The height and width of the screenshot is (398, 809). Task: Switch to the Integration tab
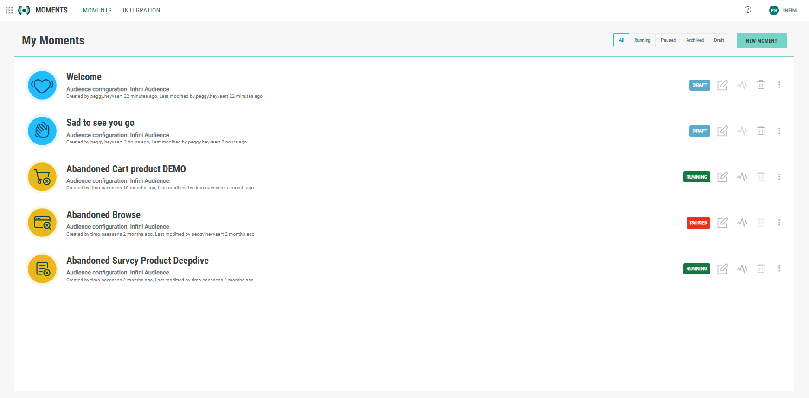coord(141,10)
